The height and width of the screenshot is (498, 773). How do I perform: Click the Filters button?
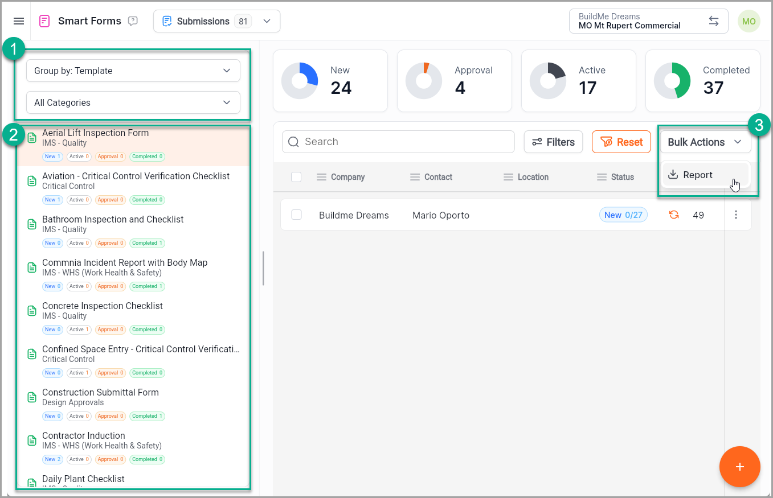[x=553, y=142]
